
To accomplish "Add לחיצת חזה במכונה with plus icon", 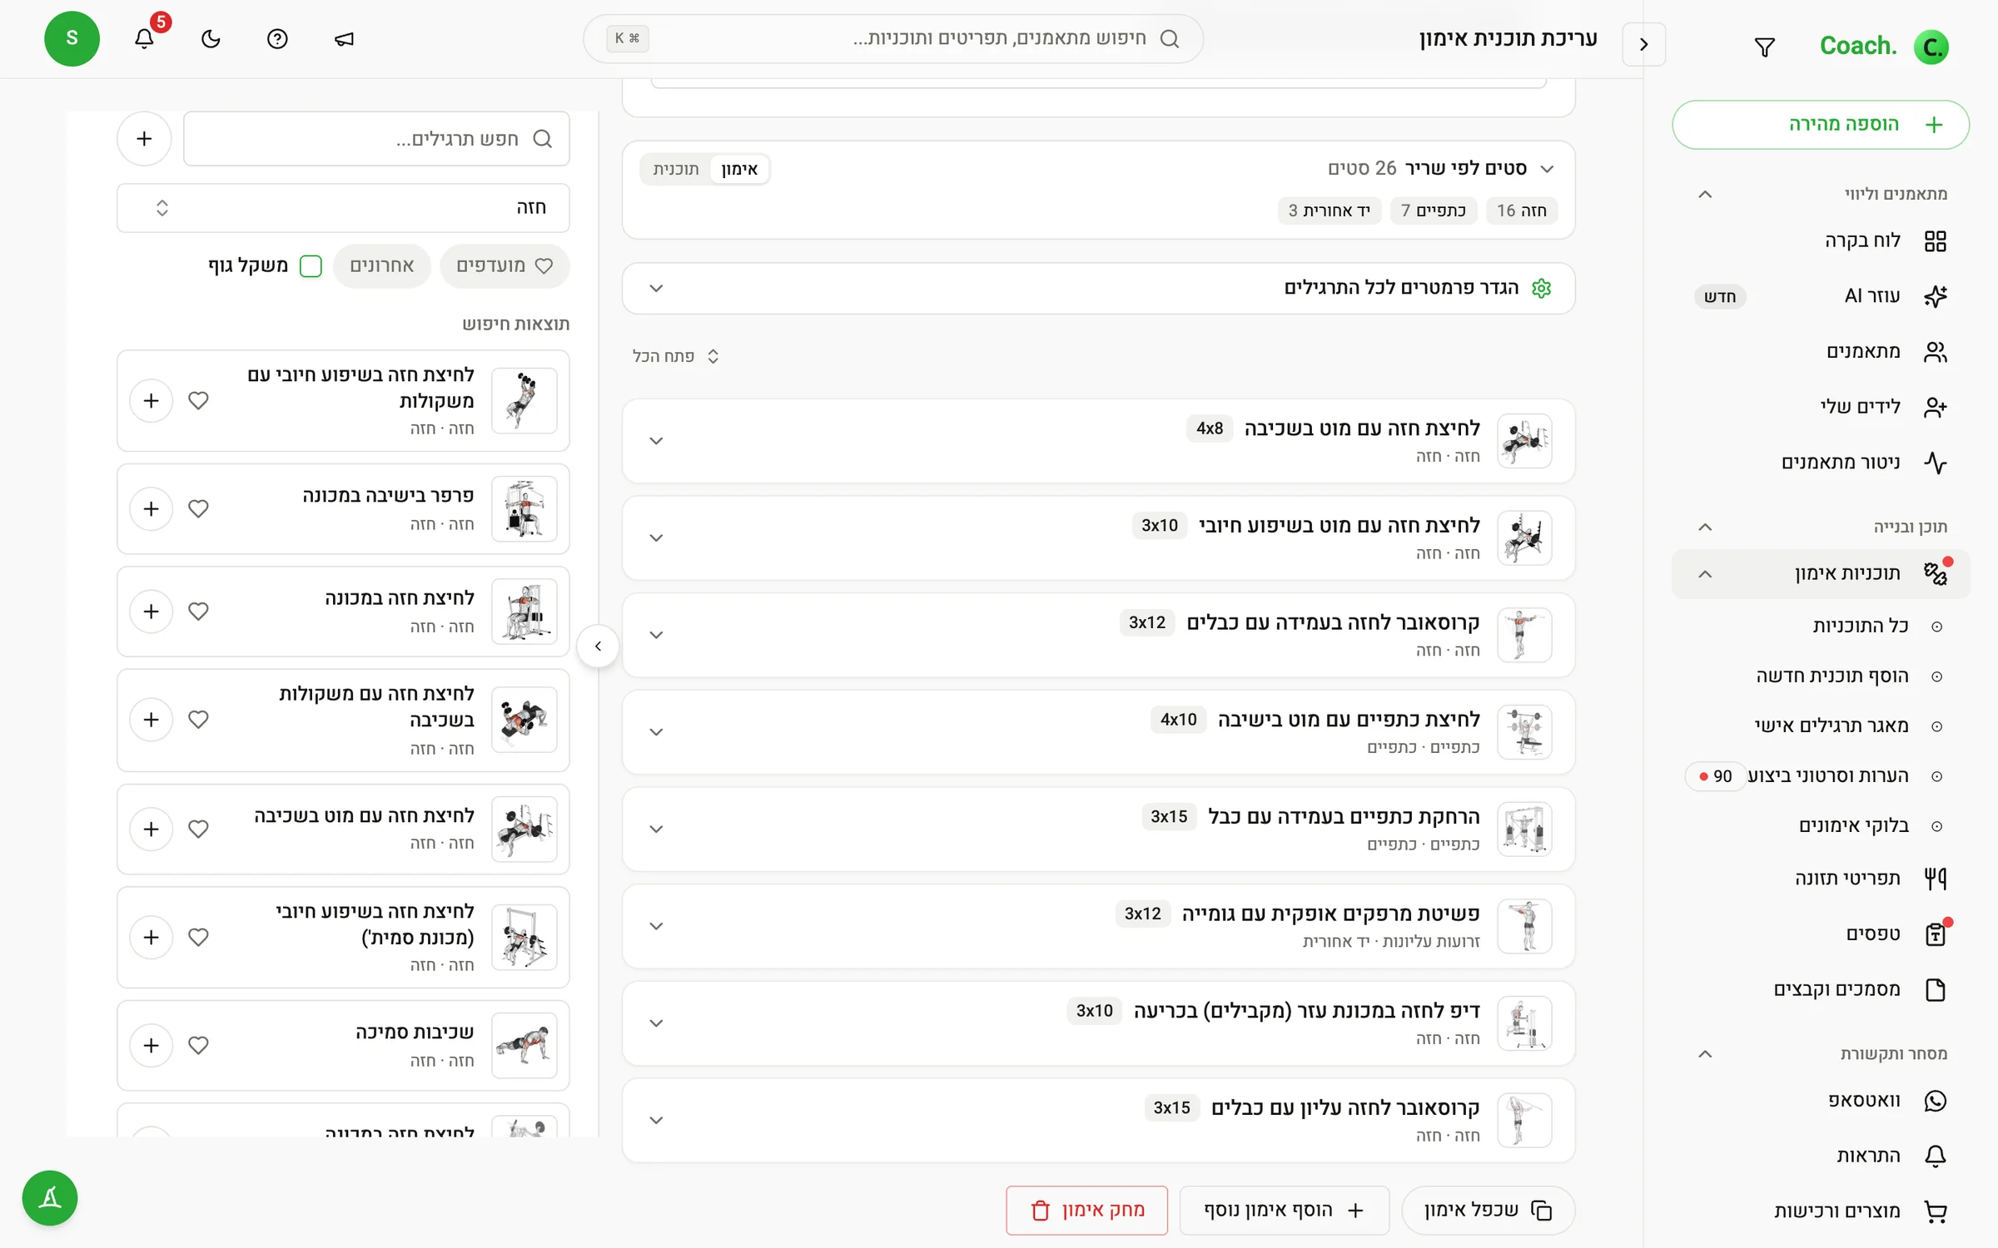I will pos(152,611).
